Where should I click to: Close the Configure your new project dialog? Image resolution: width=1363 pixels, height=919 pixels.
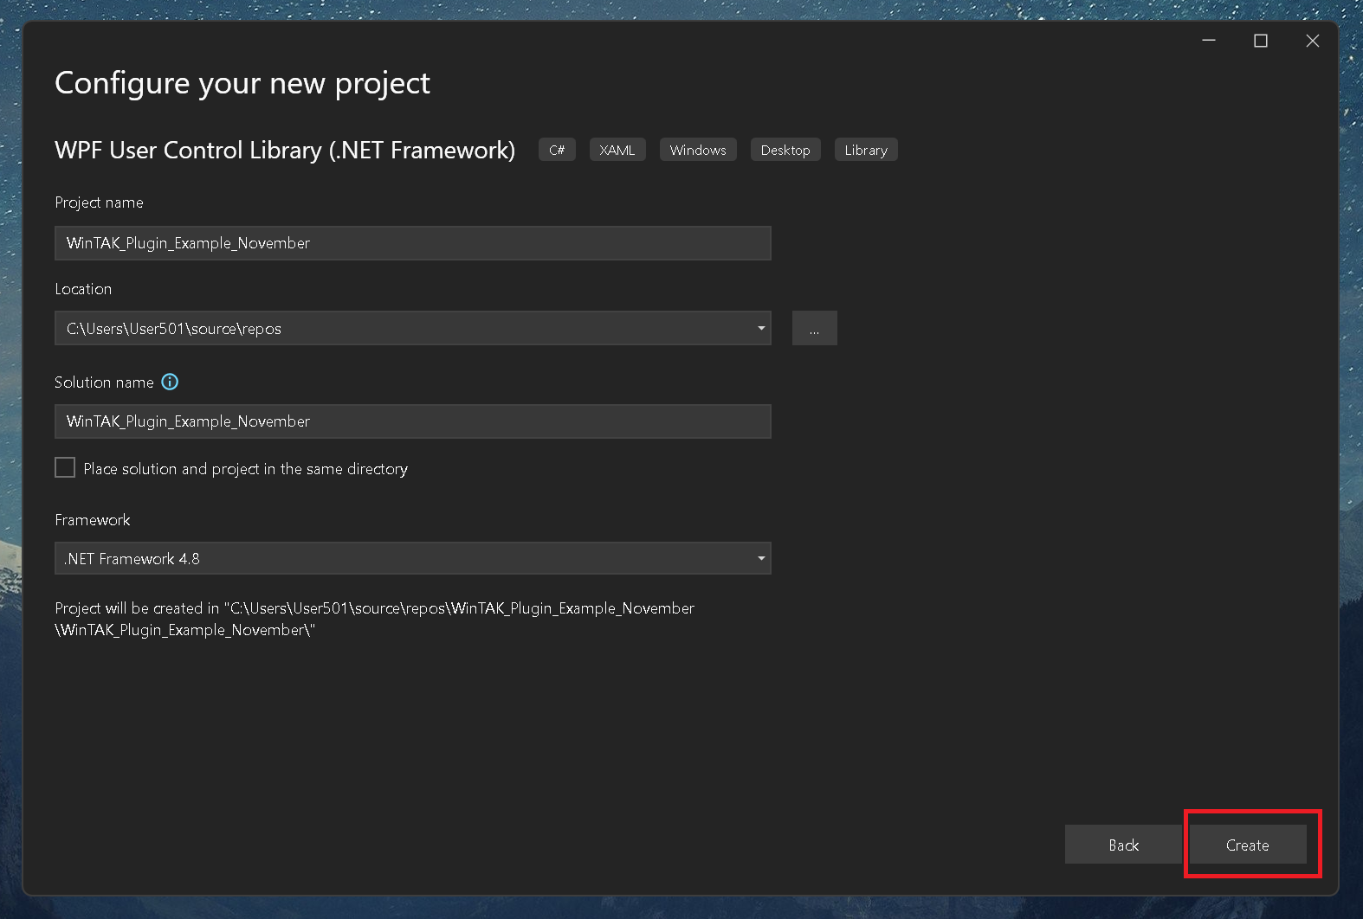point(1313,41)
